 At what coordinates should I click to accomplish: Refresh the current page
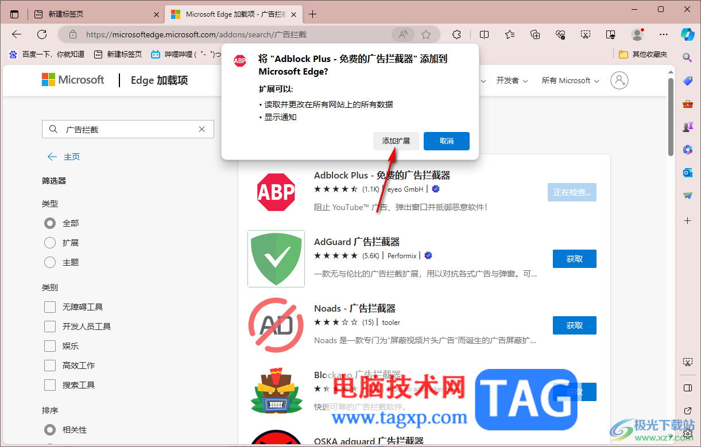[x=42, y=34]
